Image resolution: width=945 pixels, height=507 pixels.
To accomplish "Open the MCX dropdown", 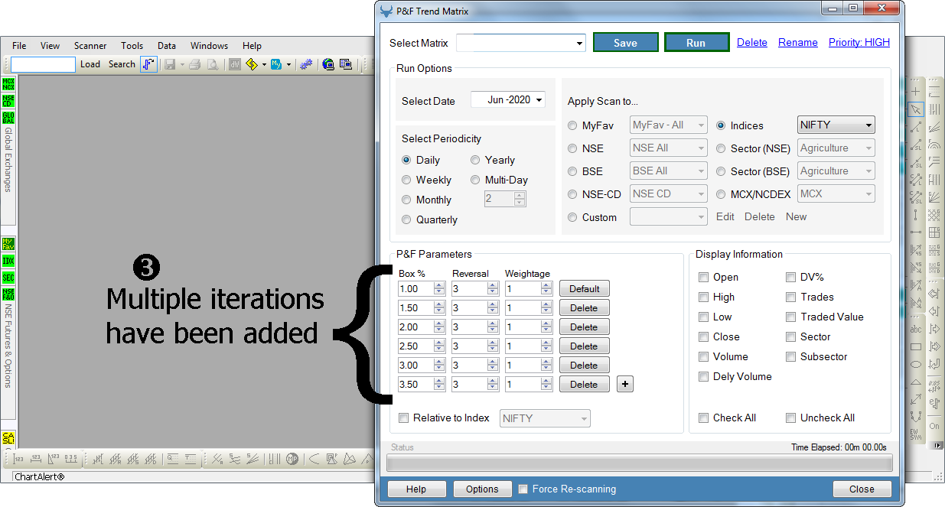I will [836, 194].
